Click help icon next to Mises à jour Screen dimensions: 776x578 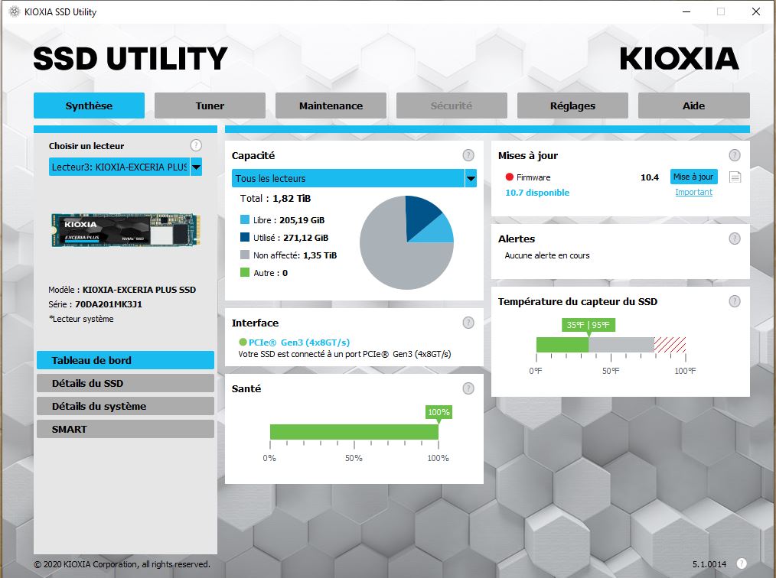[735, 155]
